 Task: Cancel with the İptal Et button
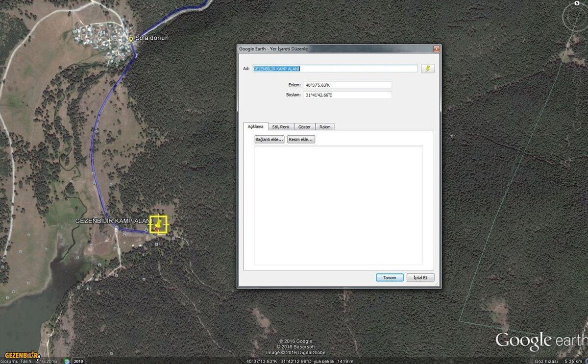(420, 278)
